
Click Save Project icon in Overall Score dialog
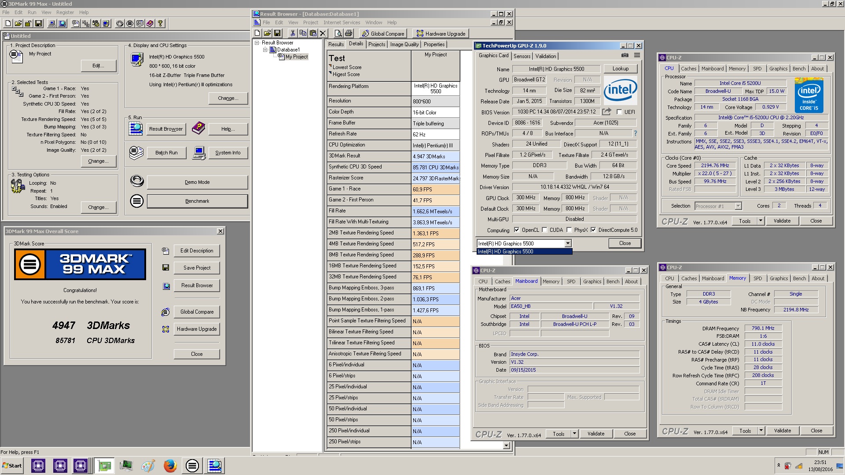(166, 268)
